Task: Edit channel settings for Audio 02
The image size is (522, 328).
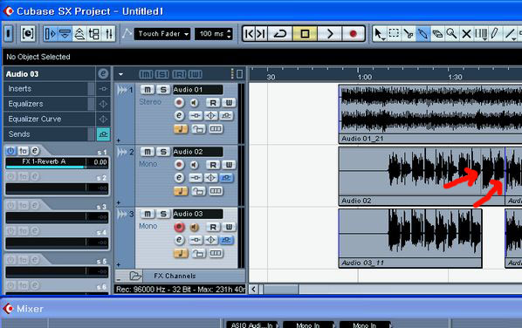Action: (x=179, y=178)
